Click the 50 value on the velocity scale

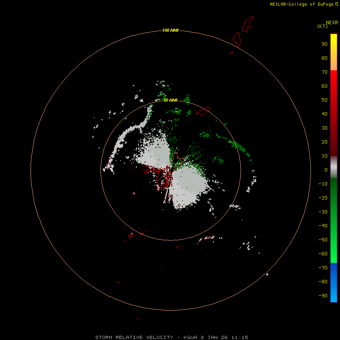(x=325, y=100)
